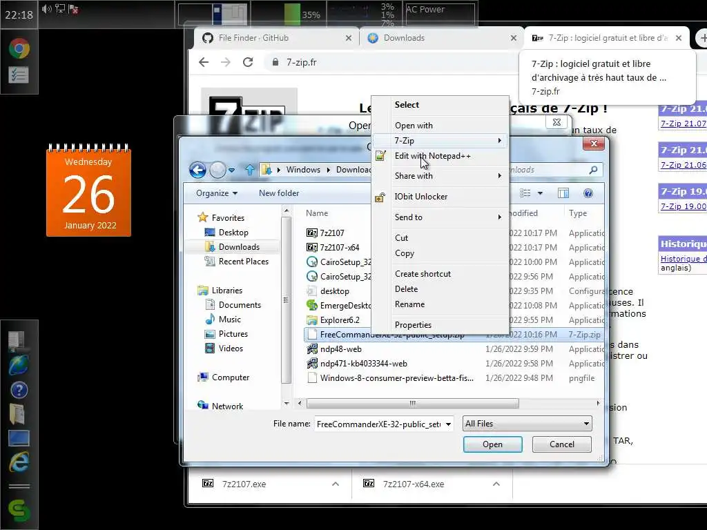The width and height of the screenshot is (707, 530).
Task: Select Documents under Libraries
Action: 240,305
